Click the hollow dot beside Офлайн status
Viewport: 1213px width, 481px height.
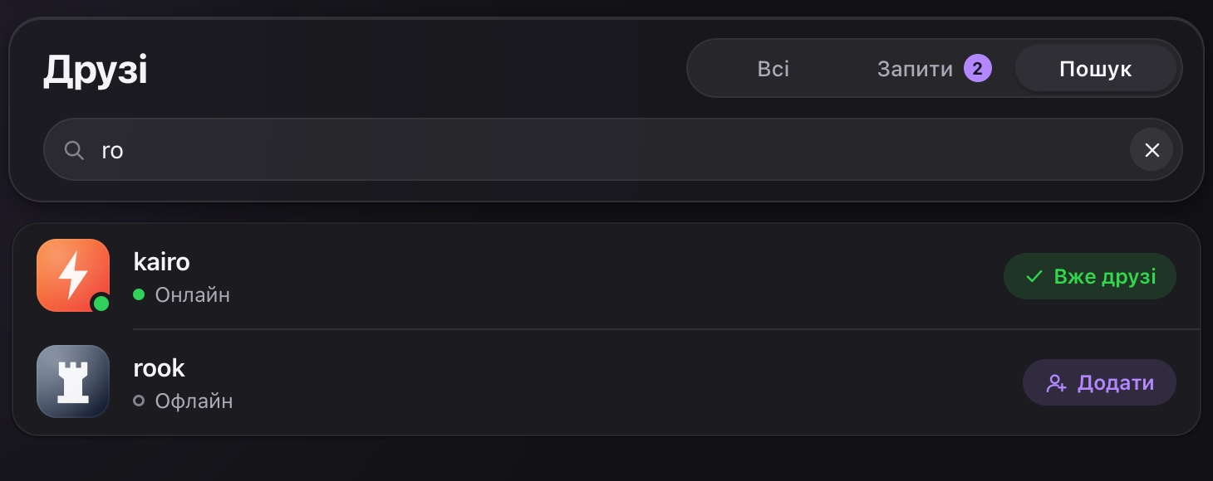coord(139,401)
